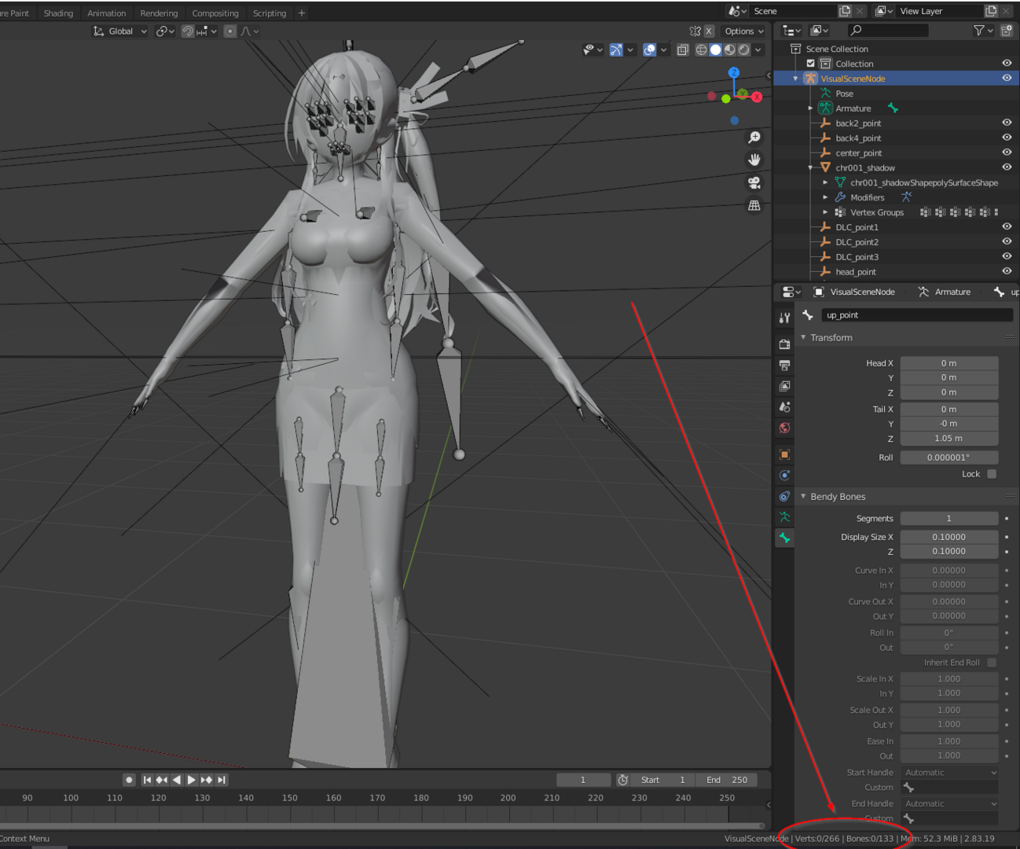
Task: Click the Roll value slider
Action: coord(949,458)
